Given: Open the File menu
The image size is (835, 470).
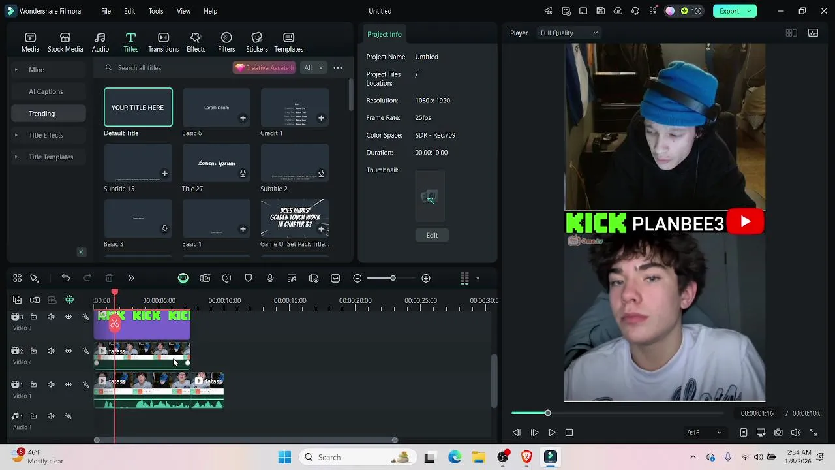Looking at the screenshot, I should coord(106,11).
